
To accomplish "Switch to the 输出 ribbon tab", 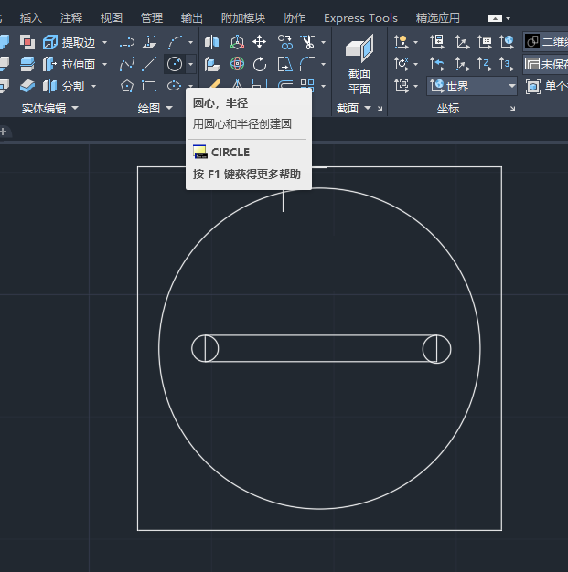I will (192, 18).
